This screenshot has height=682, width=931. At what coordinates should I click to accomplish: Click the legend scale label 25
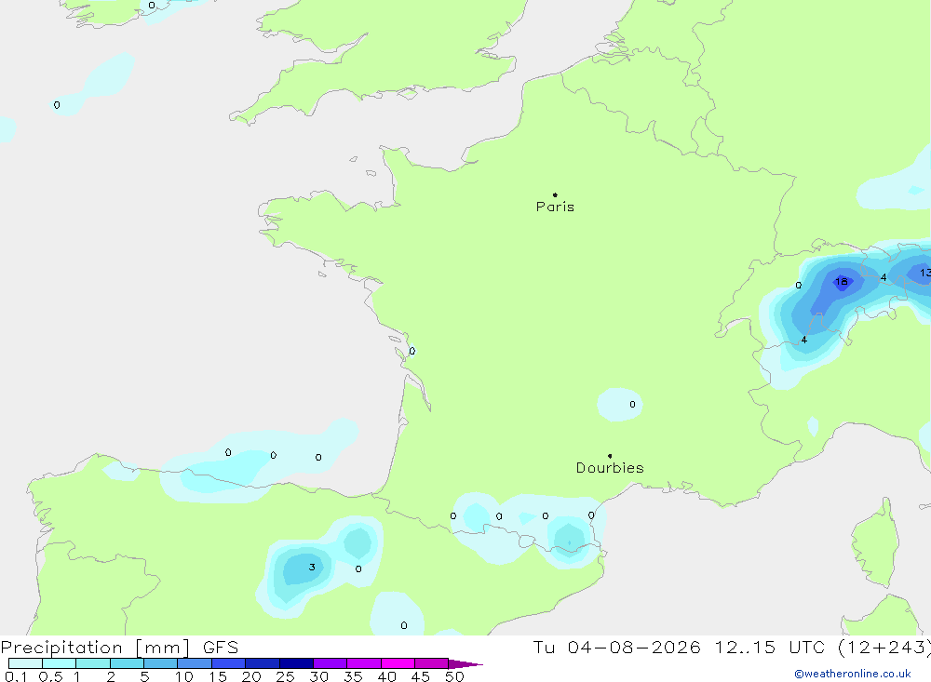pyautogui.click(x=285, y=676)
